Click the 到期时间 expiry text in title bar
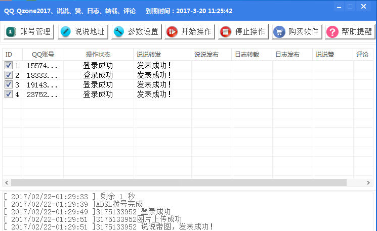The height and width of the screenshot is (231, 377). pos(189,11)
